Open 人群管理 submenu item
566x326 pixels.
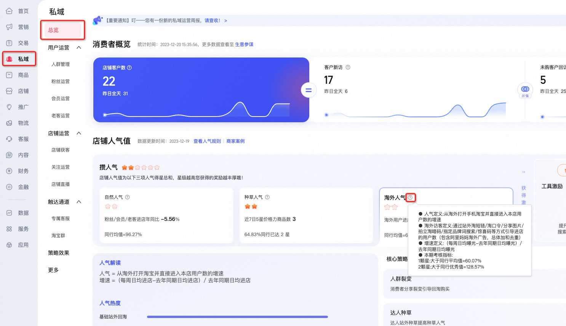(61, 64)
